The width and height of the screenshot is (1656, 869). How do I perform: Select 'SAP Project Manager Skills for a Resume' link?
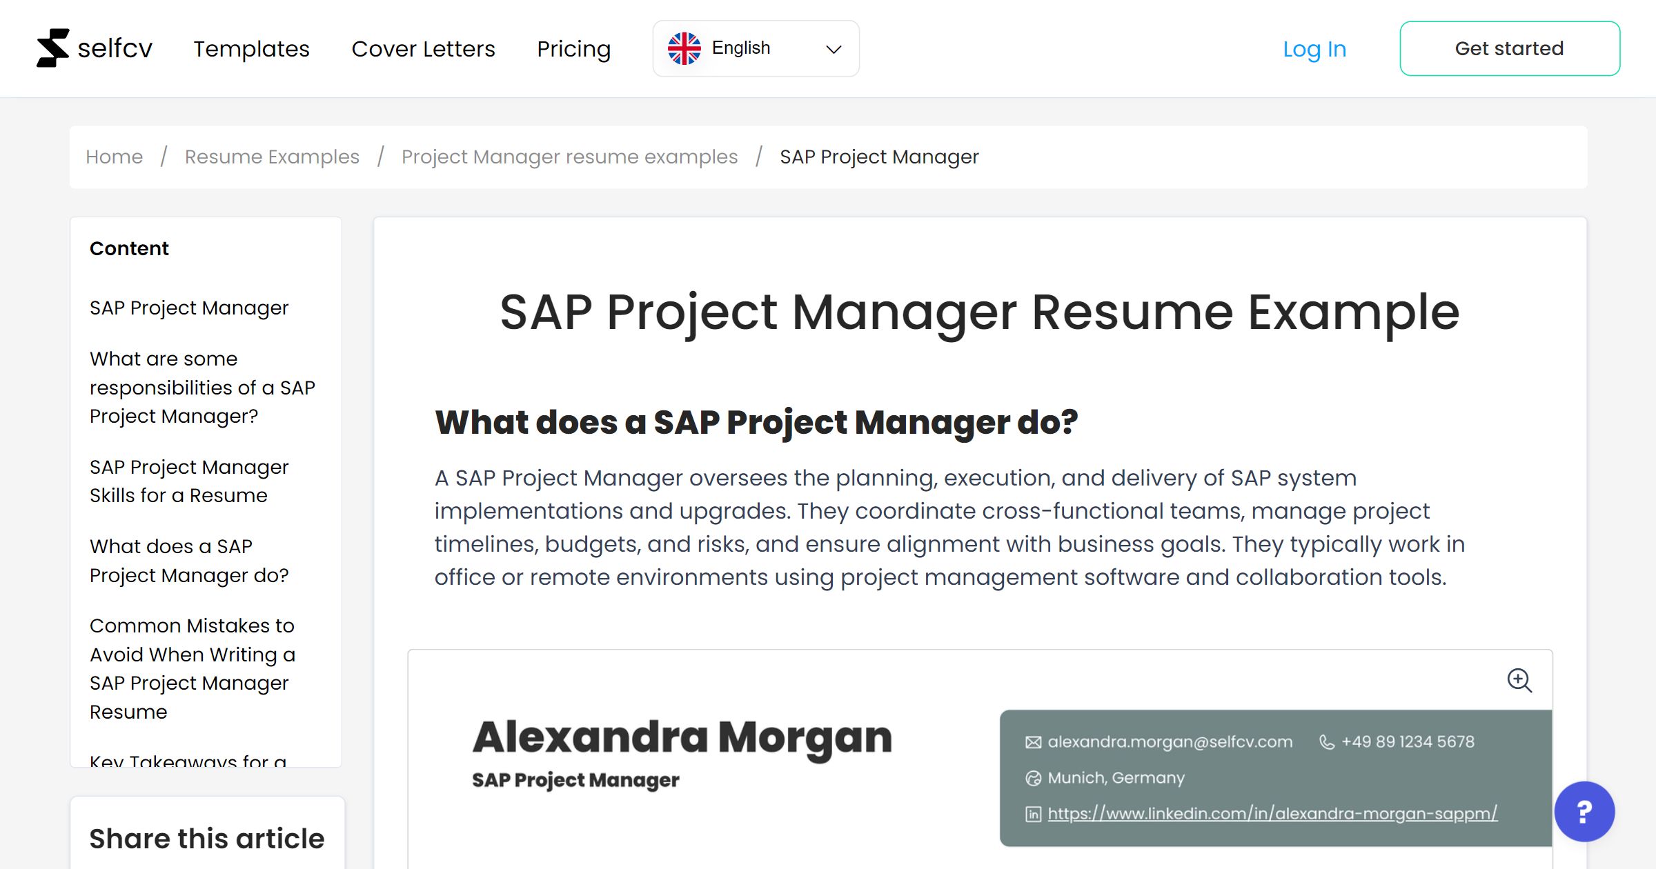tap(188, 481)
